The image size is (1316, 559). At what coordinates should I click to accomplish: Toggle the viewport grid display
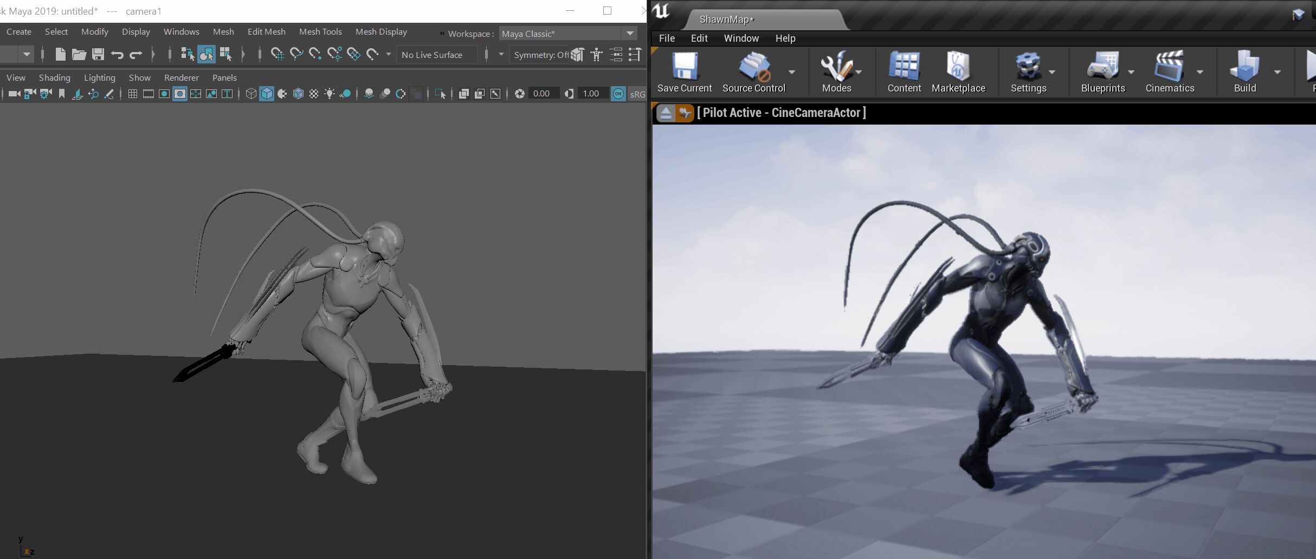pyautogui.click(x=132, y=94)
